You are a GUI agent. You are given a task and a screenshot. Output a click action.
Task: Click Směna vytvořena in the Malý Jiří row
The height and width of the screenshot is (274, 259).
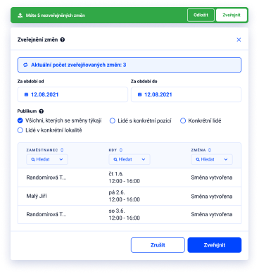(x=212, y=197)
